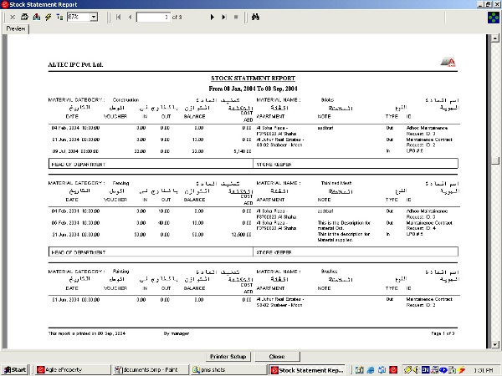
Task: Click the taskbar clock
Action: click(483, 370)
